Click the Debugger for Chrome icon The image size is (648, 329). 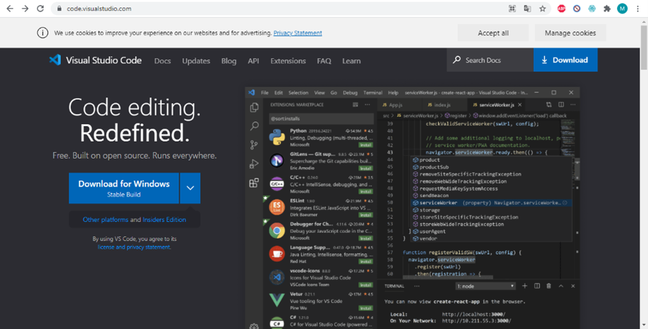[x=277, y=230]
